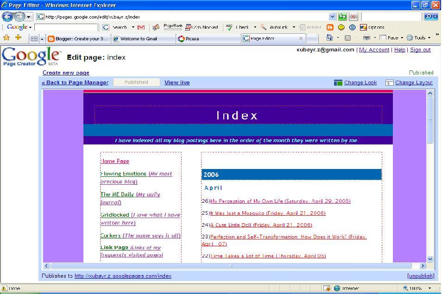This screenshot has width=442, height=294.
Task: Click the vertical scrollbar down arrow
Action: (429, 259)
